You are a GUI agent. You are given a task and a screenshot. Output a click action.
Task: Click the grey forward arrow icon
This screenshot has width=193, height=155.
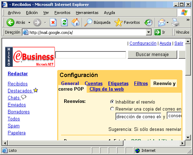point(37,22)
